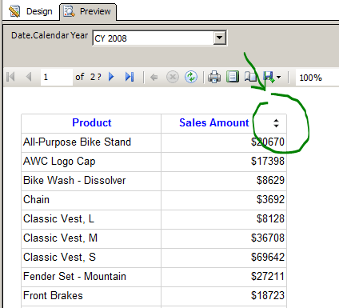Select Fender Set - Mountain cell
This screenshot has width=339, height=308.
(91, 277)
